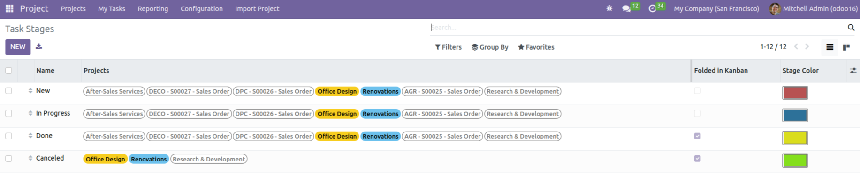Open My Company (San Francisco) switcher

click(716, 9)
